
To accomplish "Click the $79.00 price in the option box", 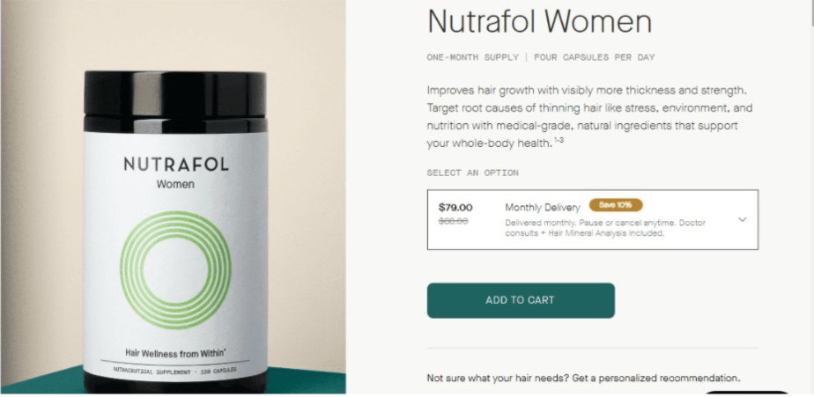I will click(455, 208).
